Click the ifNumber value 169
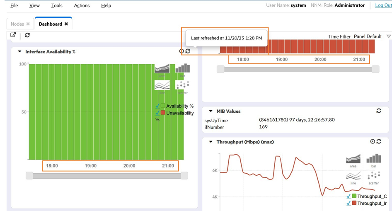The image size is (392, 211). pos(263,127)
